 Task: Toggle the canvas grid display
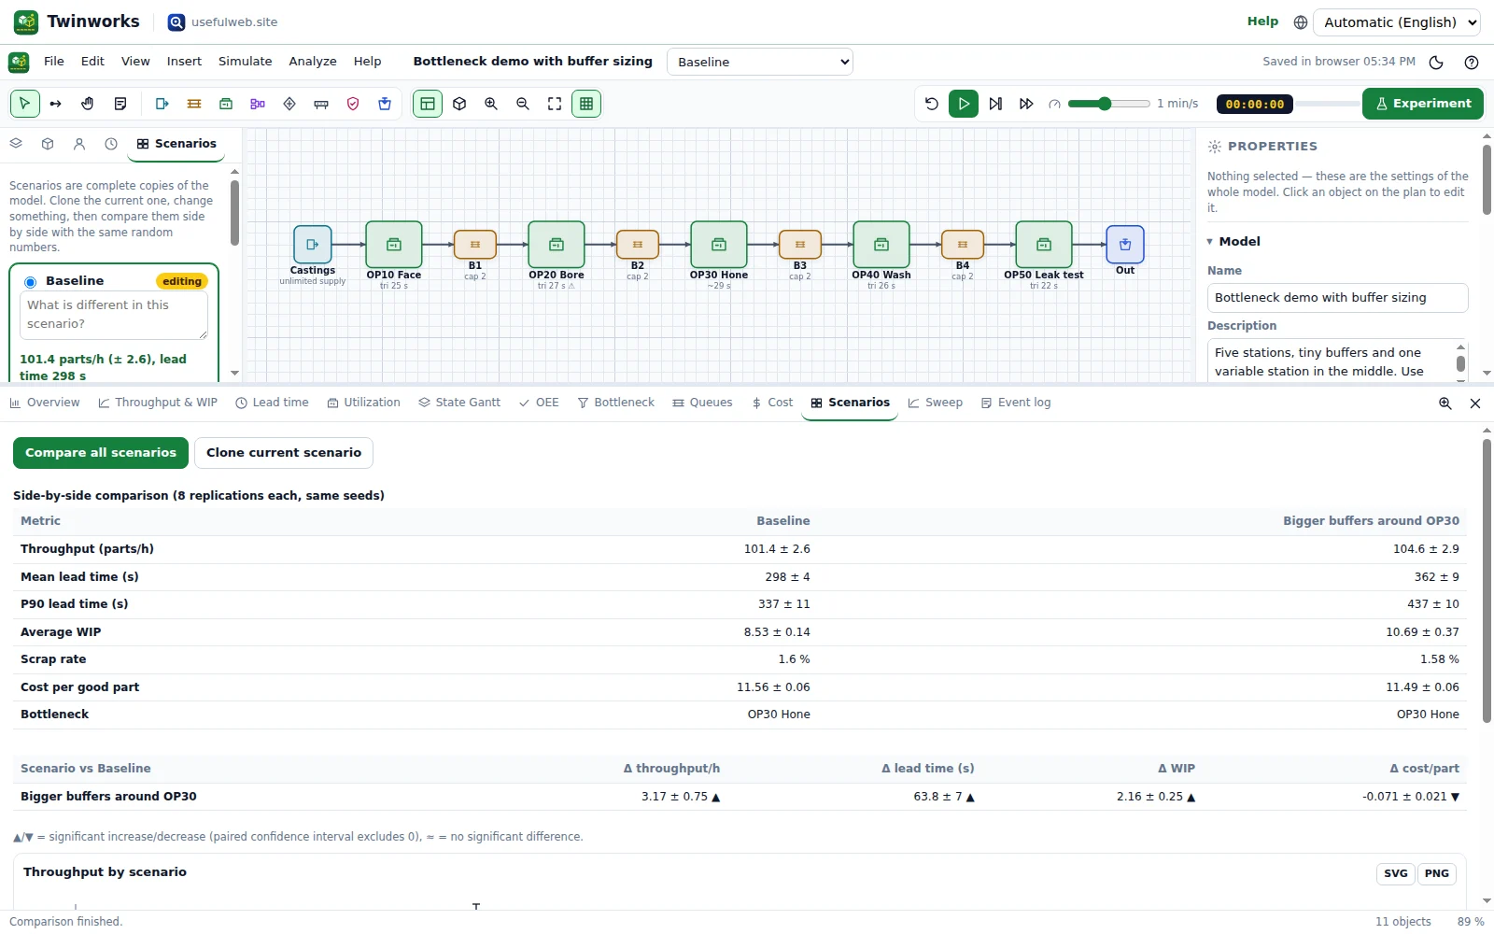[x=586, y=104]
